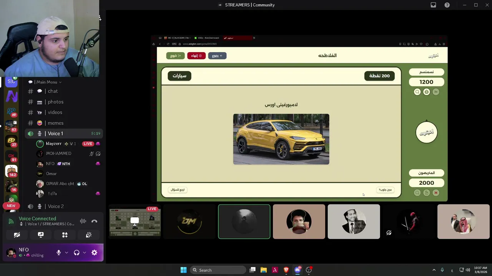Click middle power-up icon under score 1200

(427, 92)
